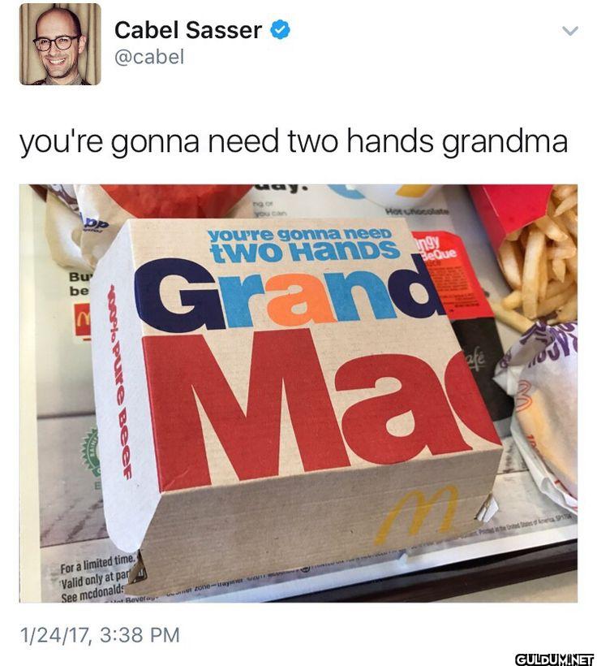Open the @cabel handle link

149,57
